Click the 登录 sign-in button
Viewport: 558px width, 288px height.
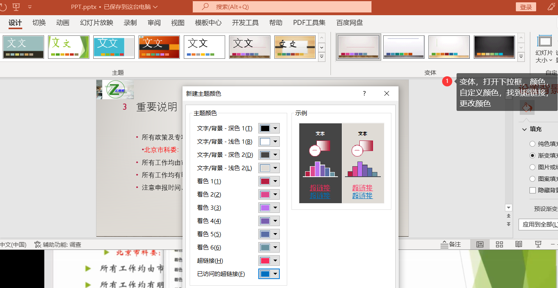pos(526,7)
